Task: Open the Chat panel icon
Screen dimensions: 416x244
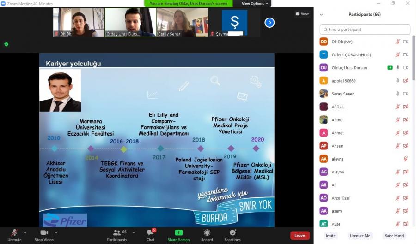Action: pos(150,233)
